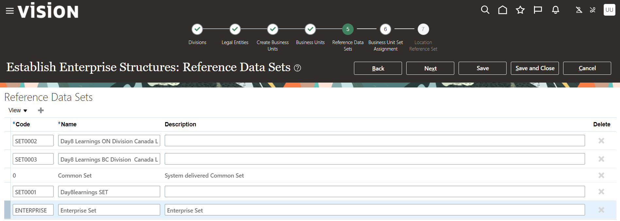Click the search magnifier icon
The image size is (620, 221).
(485, 10)
